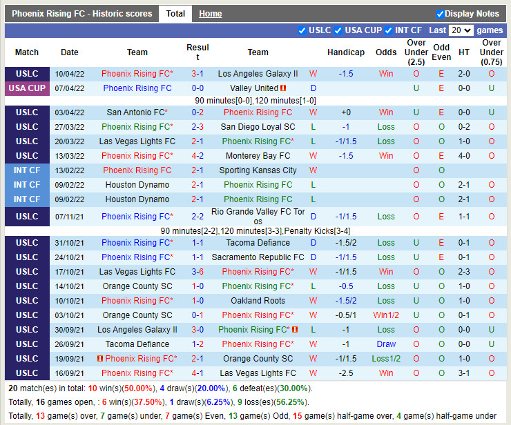
Task: Click the purple USA CUP league badge
Action: pos(27,88)
